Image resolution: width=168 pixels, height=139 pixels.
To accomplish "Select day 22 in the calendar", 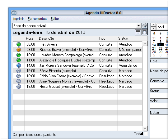I will (x=161, y=48).
